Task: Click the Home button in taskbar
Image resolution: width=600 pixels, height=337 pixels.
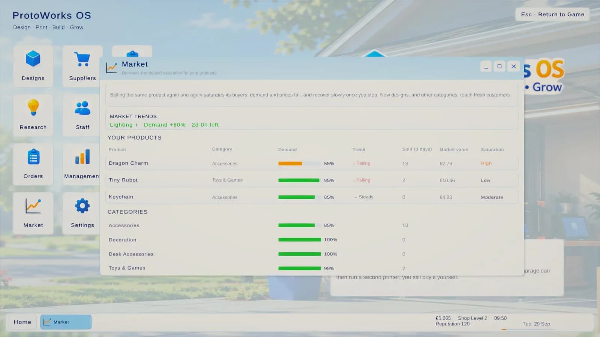Action: pyautogui.click(x=22, y=322)
